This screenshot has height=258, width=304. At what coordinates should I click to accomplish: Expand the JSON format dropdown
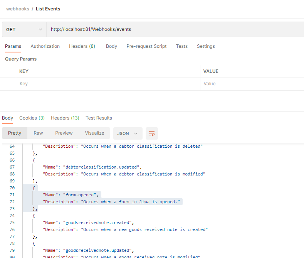pyautogui.click(x=128, y=133)
